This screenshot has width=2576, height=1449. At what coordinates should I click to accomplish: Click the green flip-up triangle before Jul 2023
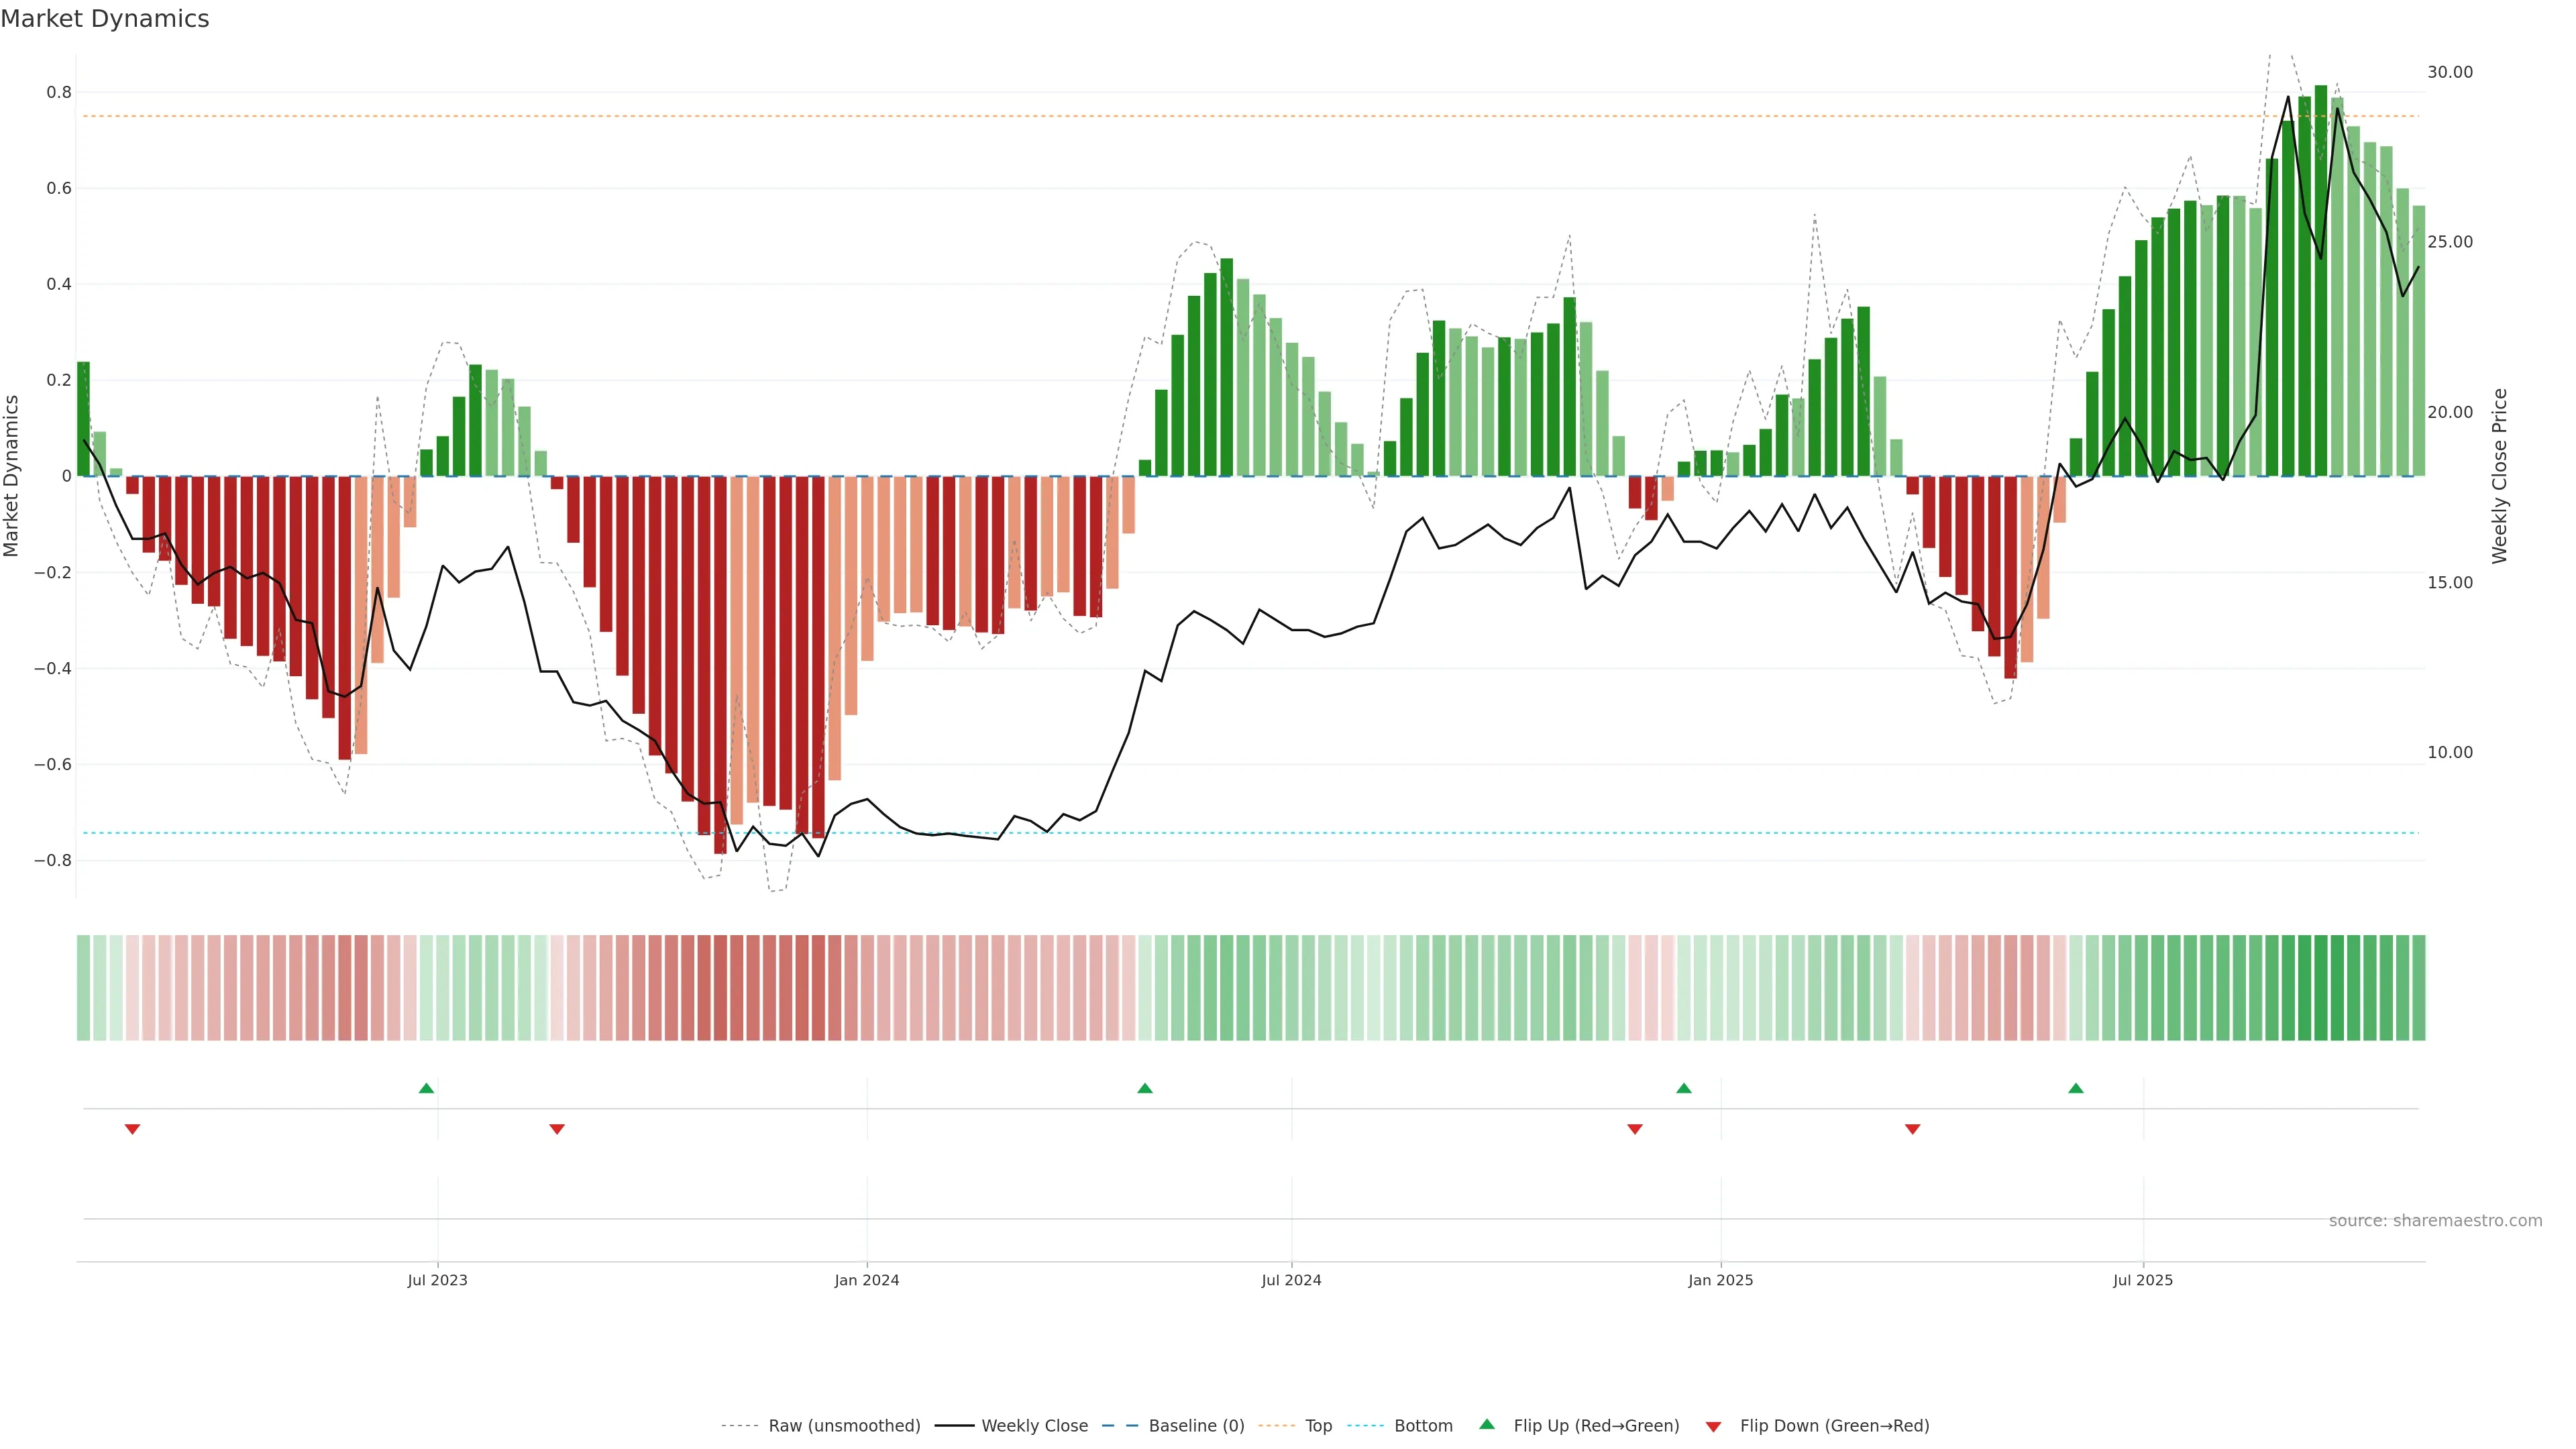pos(426,1088)
